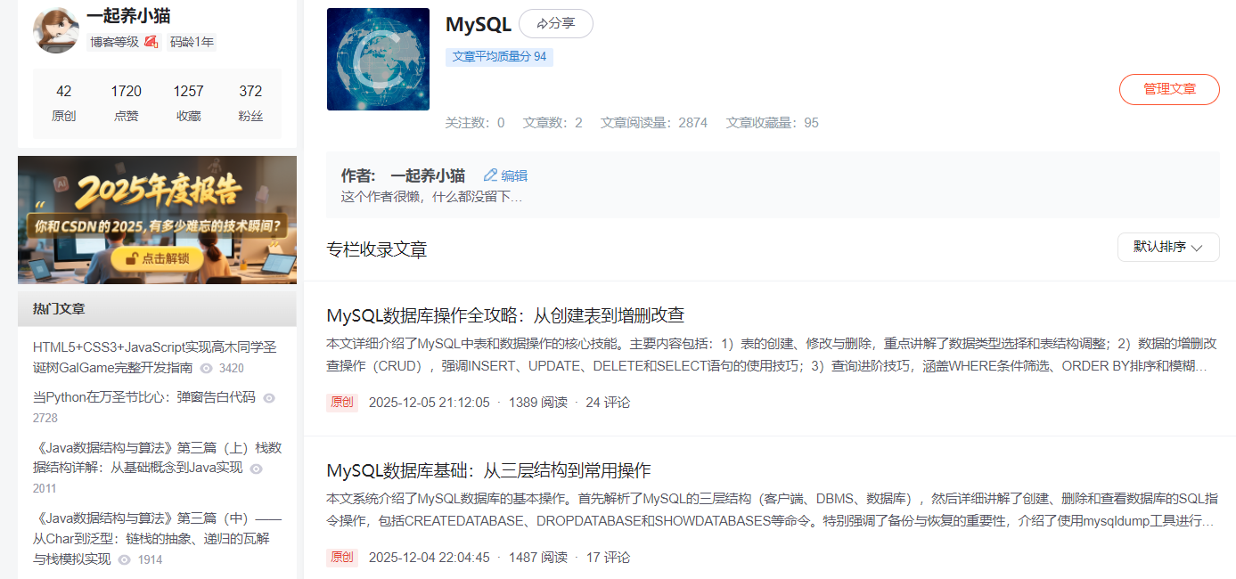Open article MySQL数据库操作全攻略

[505, 315]
